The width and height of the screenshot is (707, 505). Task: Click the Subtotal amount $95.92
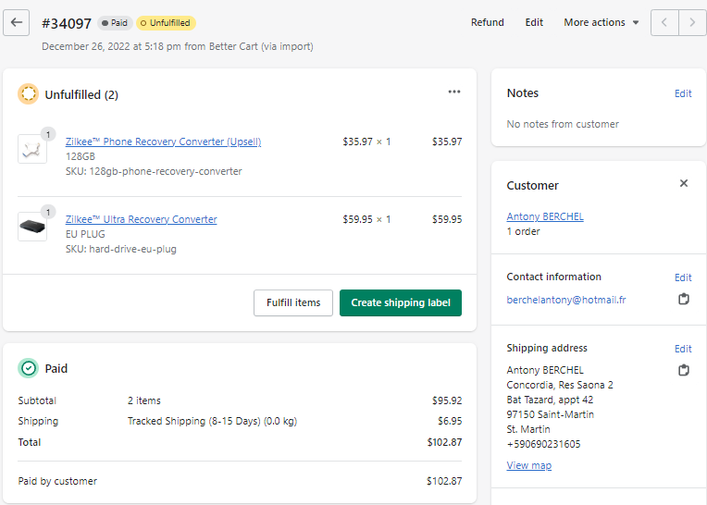pyautogui.click(x=447, y=400)
